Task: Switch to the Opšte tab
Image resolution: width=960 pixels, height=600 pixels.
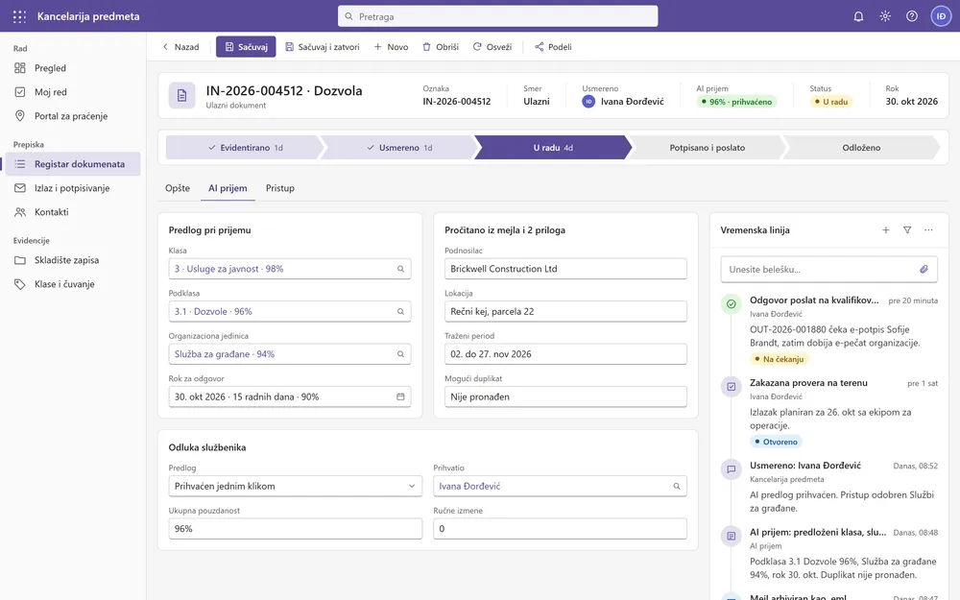Action: point(178,188)
